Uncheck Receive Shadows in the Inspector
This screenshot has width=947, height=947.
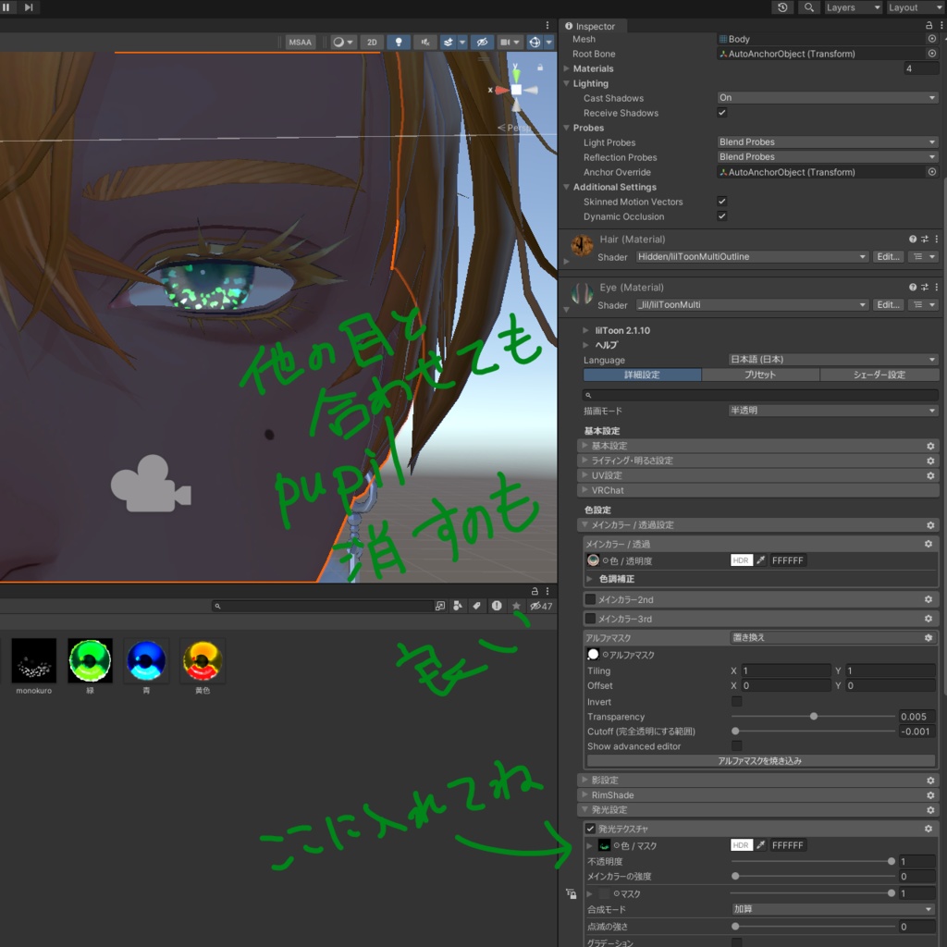point(723,113)
